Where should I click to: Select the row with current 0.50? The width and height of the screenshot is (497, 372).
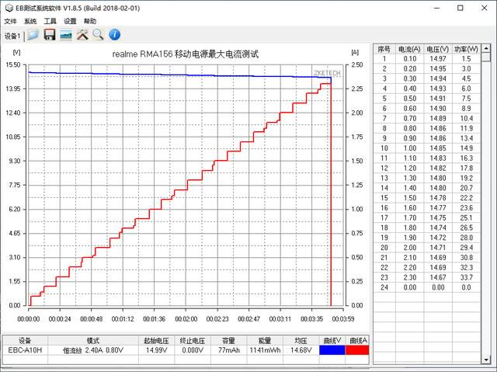pos(427,99)
